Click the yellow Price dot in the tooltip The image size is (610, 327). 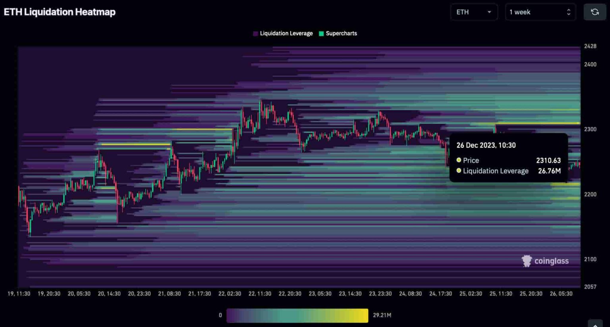[x=459, y=160]
